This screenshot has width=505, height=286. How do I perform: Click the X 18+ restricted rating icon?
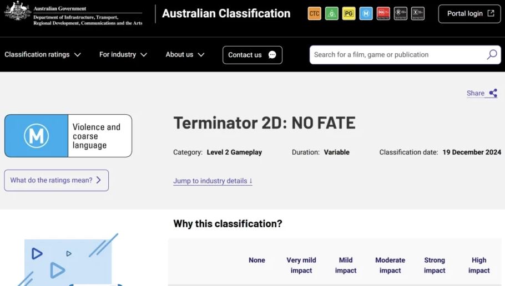418,13
